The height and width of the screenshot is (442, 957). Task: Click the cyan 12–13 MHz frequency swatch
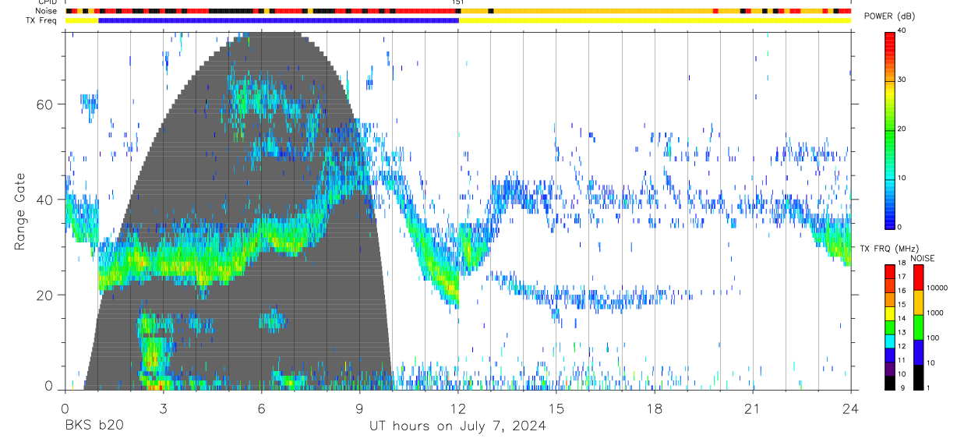click(x=890, y=341)
